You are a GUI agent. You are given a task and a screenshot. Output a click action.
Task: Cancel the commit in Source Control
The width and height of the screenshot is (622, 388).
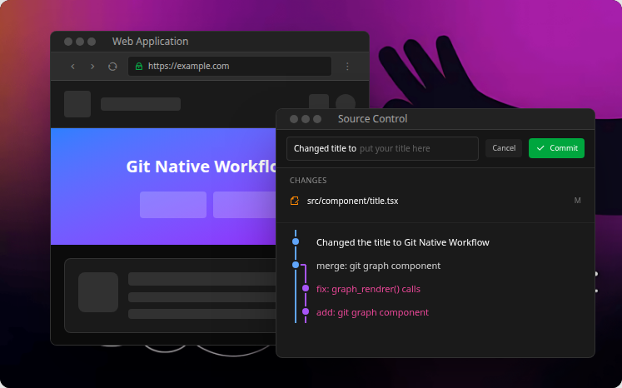pyautogui.click(x=504, y=148)
